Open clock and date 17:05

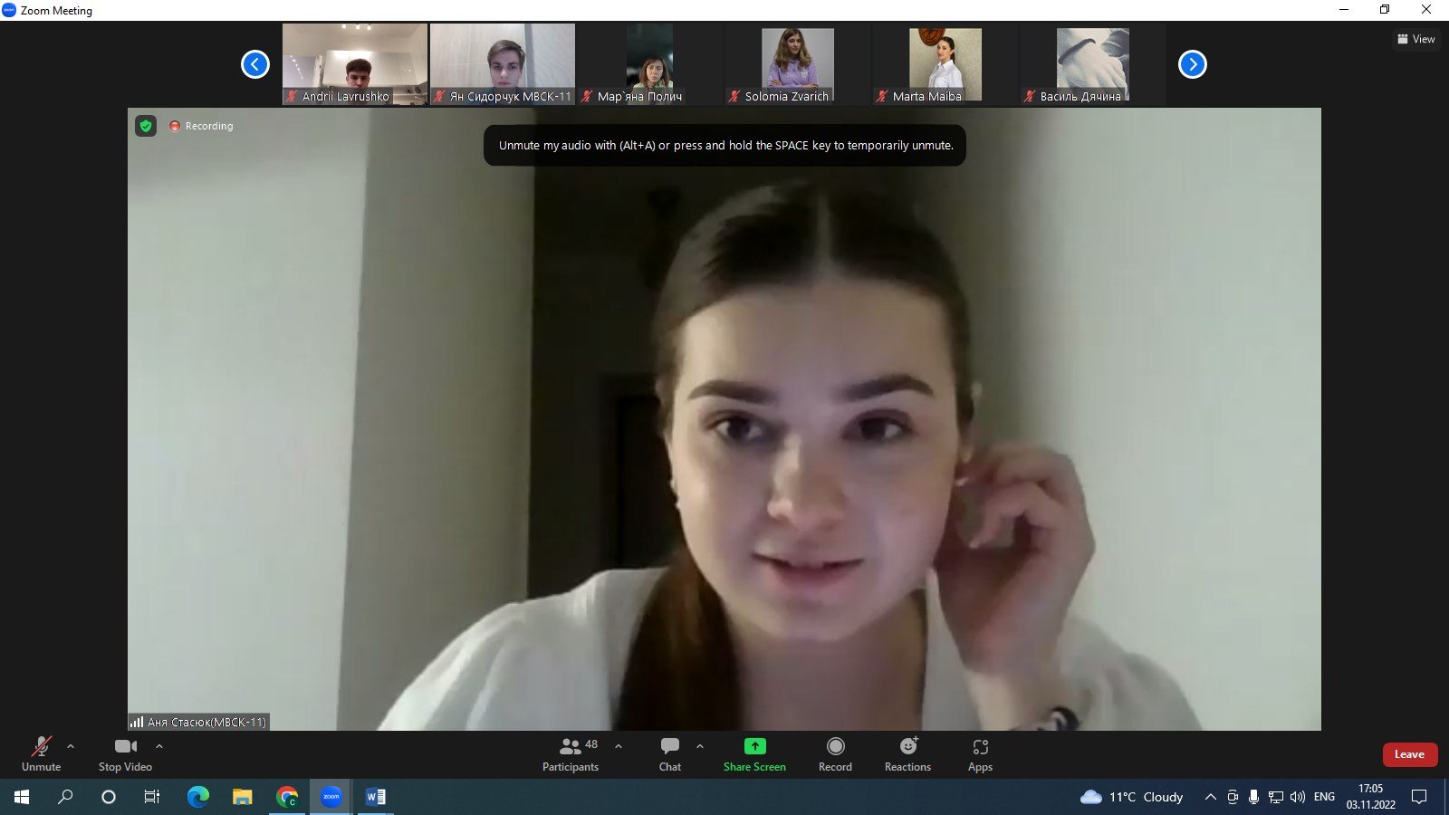tap(1370, 797)
